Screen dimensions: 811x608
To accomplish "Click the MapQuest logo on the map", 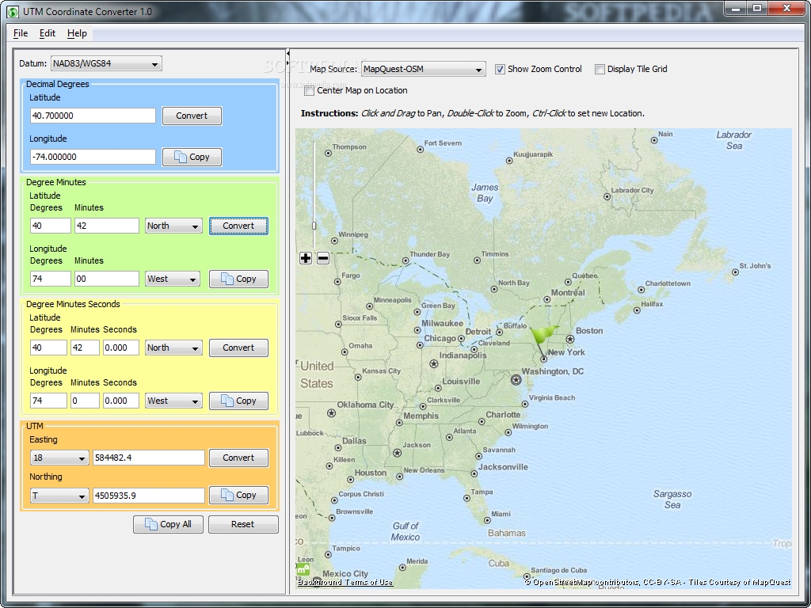I will click(x=303, y=570).
